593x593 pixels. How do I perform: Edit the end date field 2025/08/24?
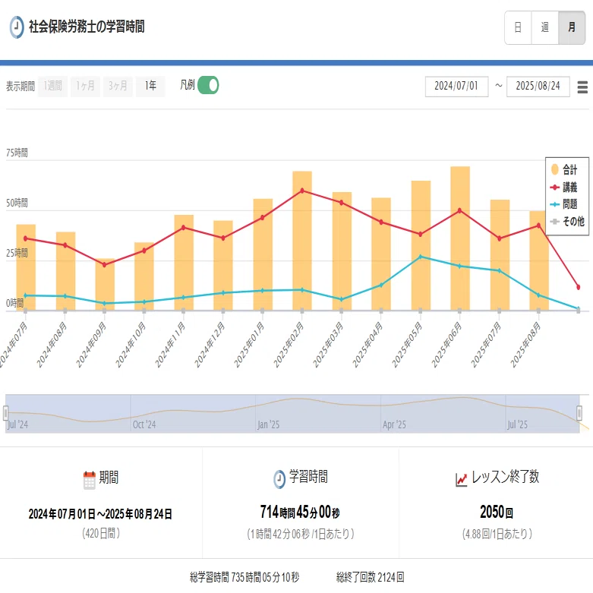[538, 87]
